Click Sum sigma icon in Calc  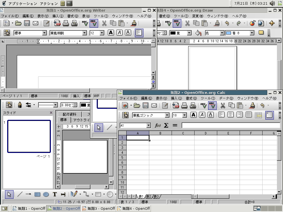(x=166, y=125)
